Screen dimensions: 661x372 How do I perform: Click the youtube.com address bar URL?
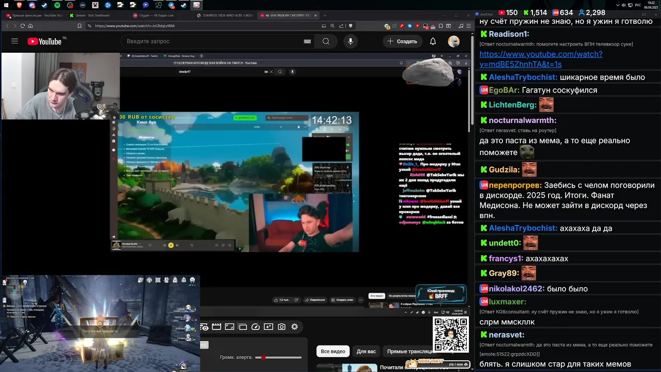click(x=135, y=26)
